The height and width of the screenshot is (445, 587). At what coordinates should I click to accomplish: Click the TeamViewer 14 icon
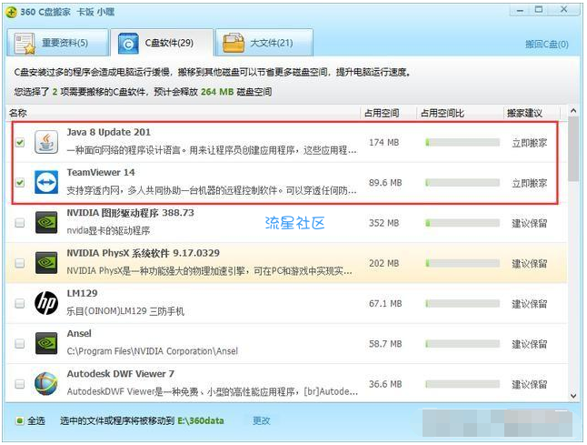[x=46, y=182]
